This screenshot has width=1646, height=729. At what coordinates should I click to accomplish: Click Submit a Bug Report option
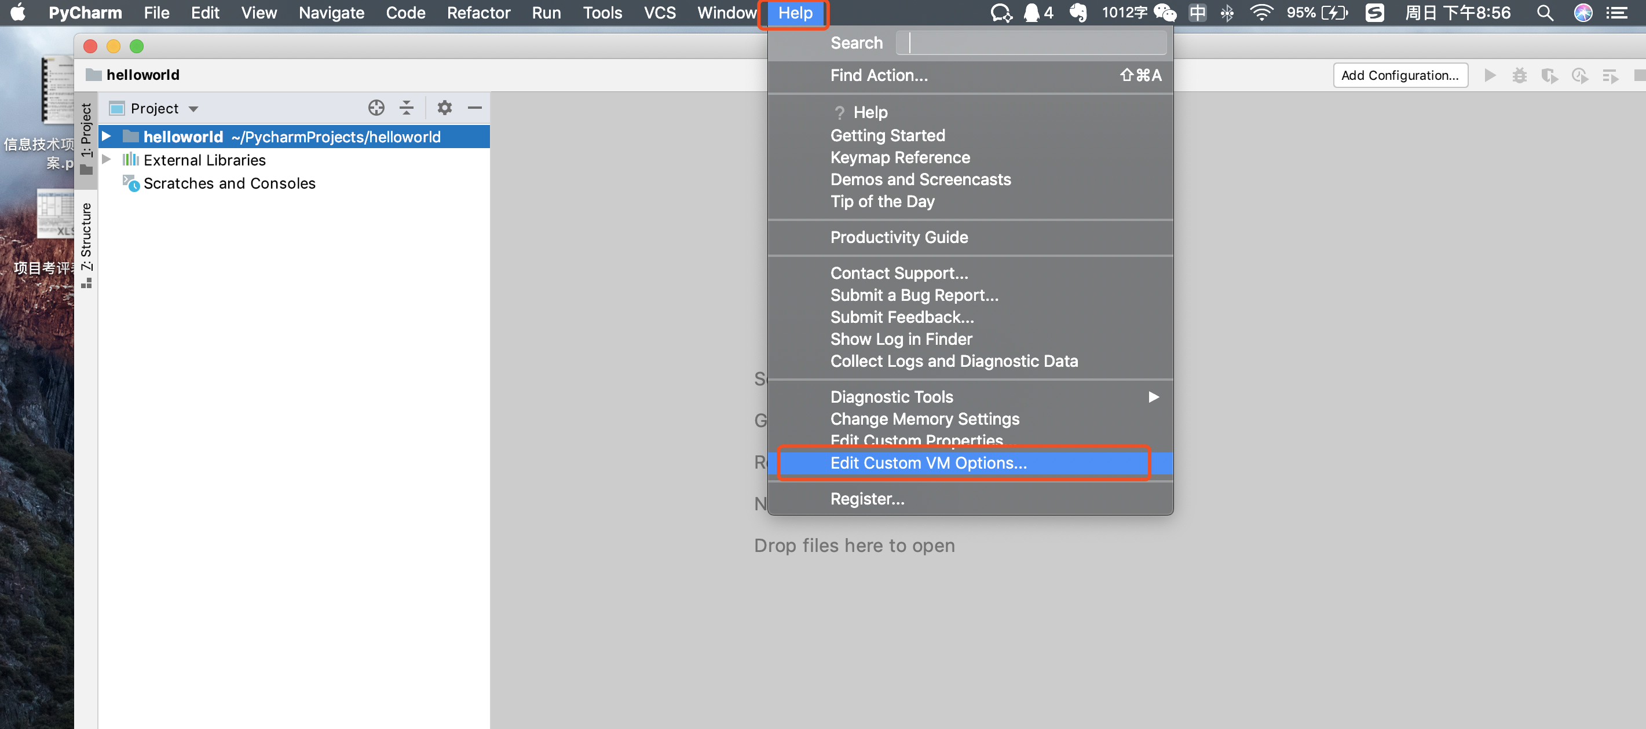pos(913,294)
